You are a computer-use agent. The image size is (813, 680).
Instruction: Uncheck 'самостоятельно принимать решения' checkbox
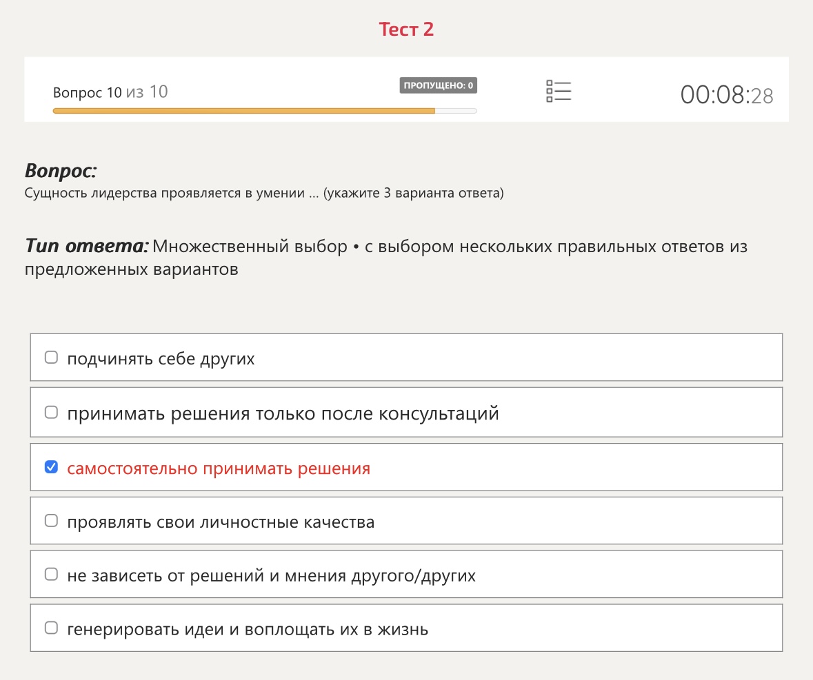click(51, 467)
